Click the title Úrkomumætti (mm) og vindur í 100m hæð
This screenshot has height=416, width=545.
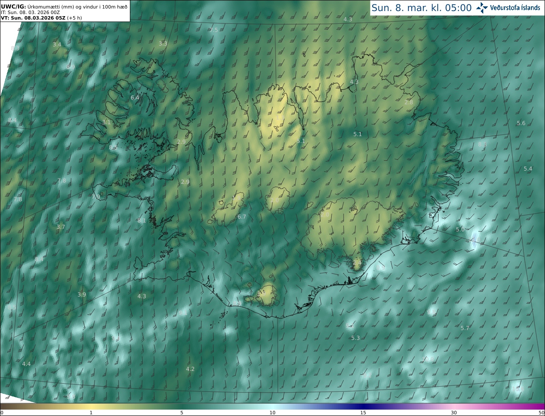click(x=77, y=6)
